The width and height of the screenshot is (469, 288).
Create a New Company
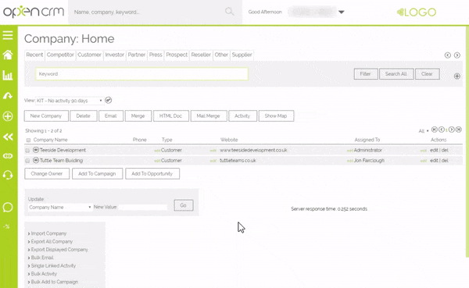click(x=46, y=116)
